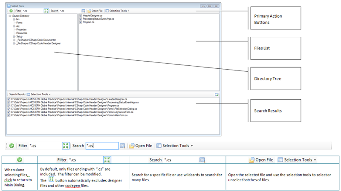
Task: Click the Filter text in the enlarged toolbar
Action: (x=23, y=146)
